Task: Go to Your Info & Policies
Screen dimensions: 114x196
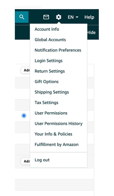Action: pos(54,134)
